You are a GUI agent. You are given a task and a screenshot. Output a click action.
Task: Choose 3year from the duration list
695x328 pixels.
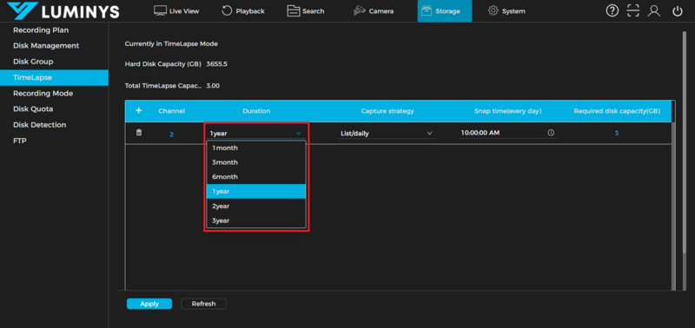pos(256,220)
